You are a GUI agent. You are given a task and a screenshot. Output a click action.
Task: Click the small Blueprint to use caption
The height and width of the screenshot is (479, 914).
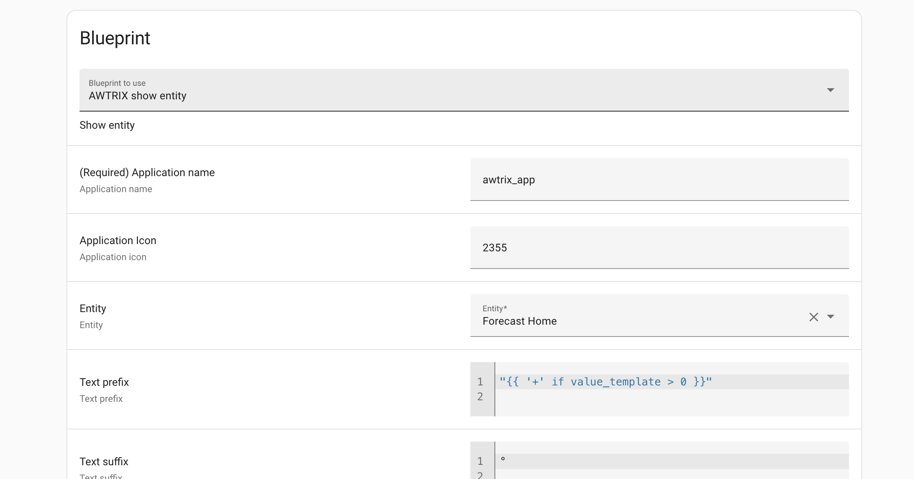[117, 83]
